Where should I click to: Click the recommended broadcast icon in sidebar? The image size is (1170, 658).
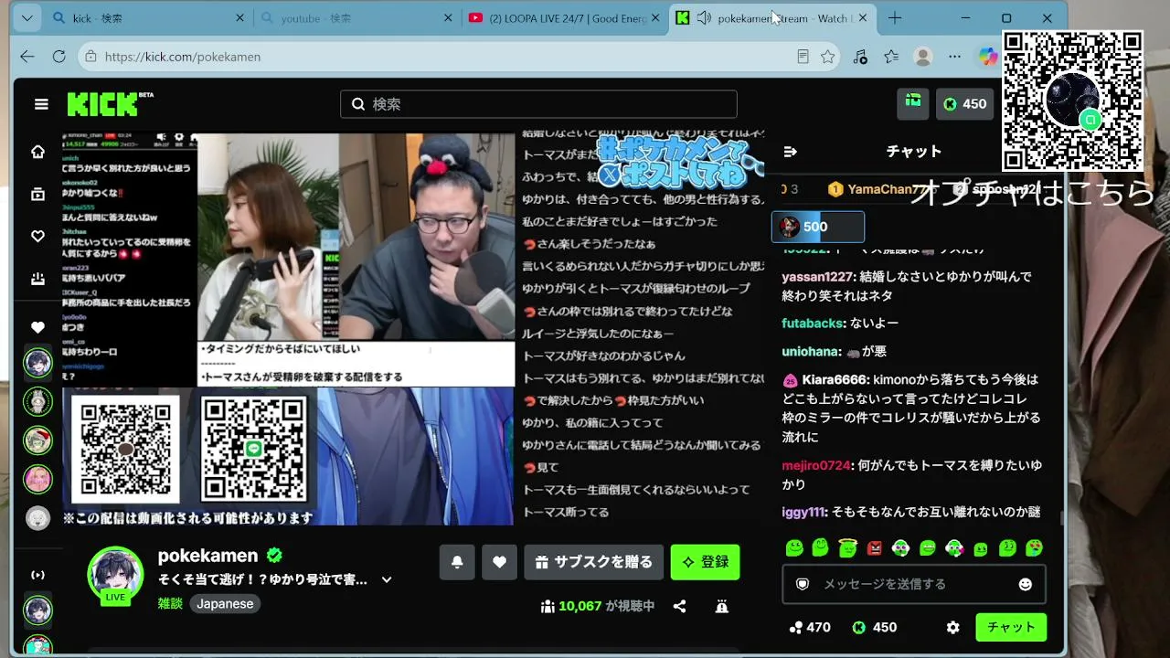pos(37,575)
